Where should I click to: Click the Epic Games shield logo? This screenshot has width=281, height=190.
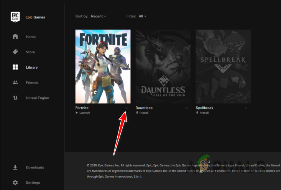(x=15, y=17)
